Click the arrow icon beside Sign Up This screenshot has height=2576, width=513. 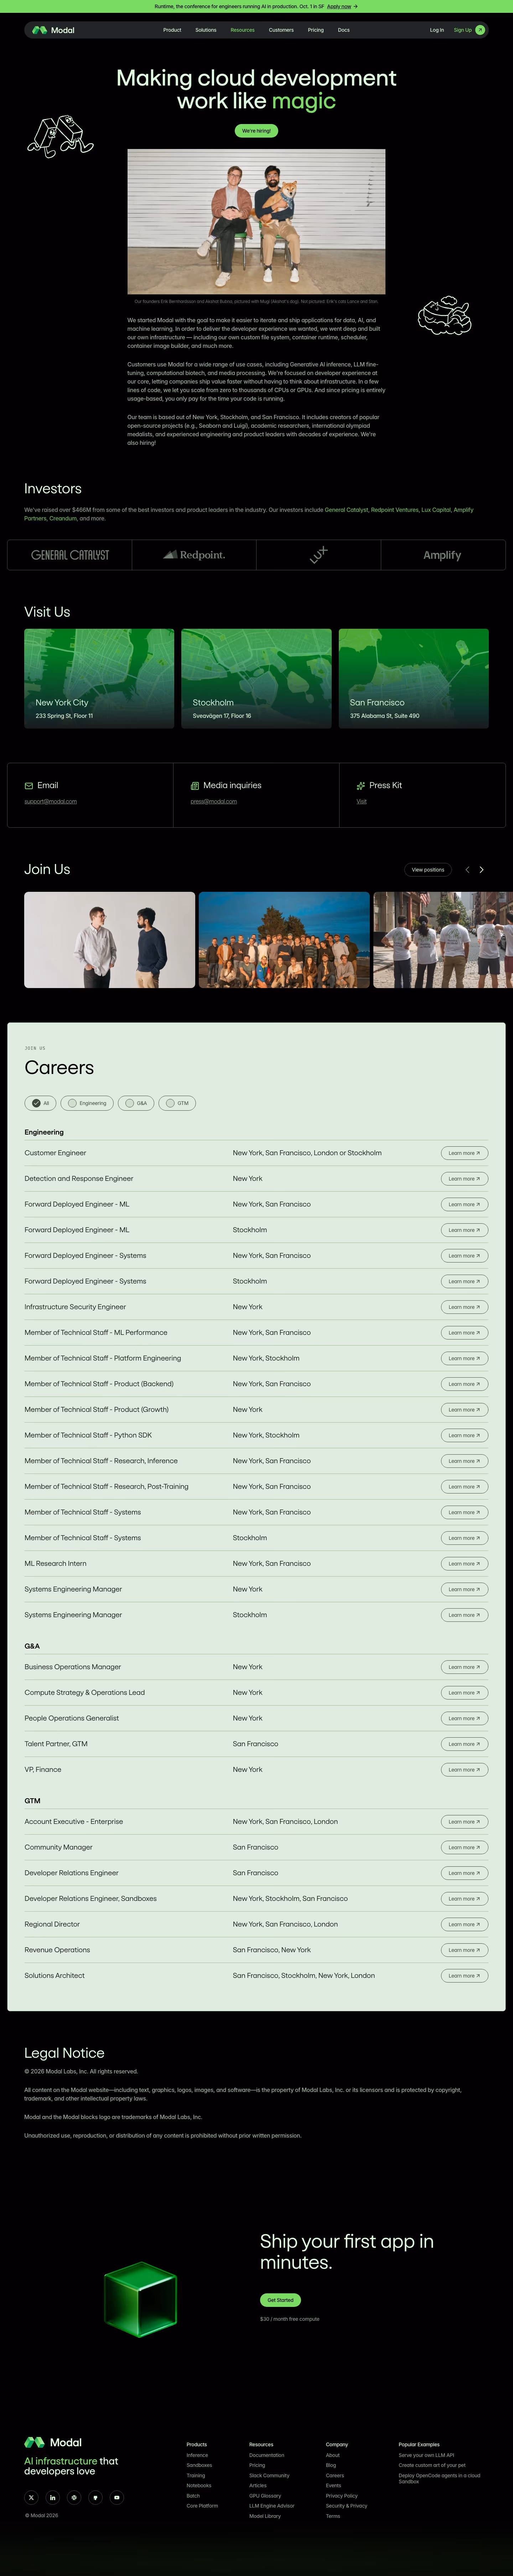pos(480,30)
